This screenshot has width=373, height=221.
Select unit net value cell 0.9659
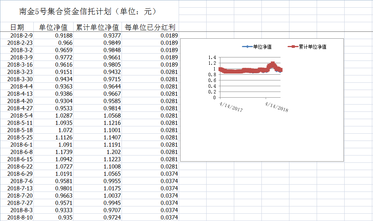[54, 50]
